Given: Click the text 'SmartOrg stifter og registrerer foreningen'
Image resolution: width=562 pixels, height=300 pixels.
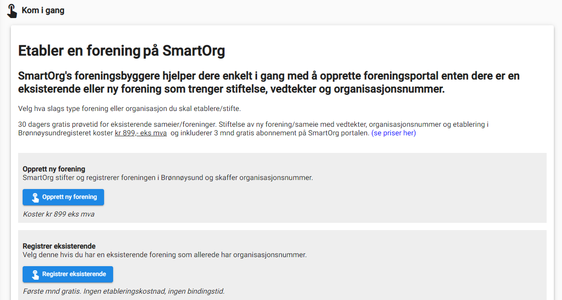Looking at the screenshot, I should click(167, 178).
